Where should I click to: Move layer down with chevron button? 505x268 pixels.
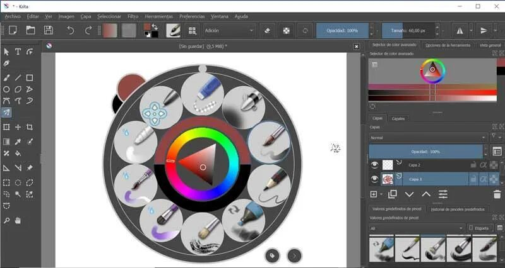tap(409, 194)
